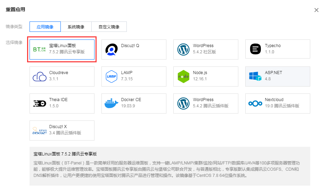Click the Docker whale icon

pyautogui.click(x=112, y=103)
